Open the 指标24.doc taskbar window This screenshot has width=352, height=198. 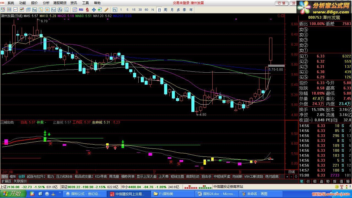click(217, 194)
